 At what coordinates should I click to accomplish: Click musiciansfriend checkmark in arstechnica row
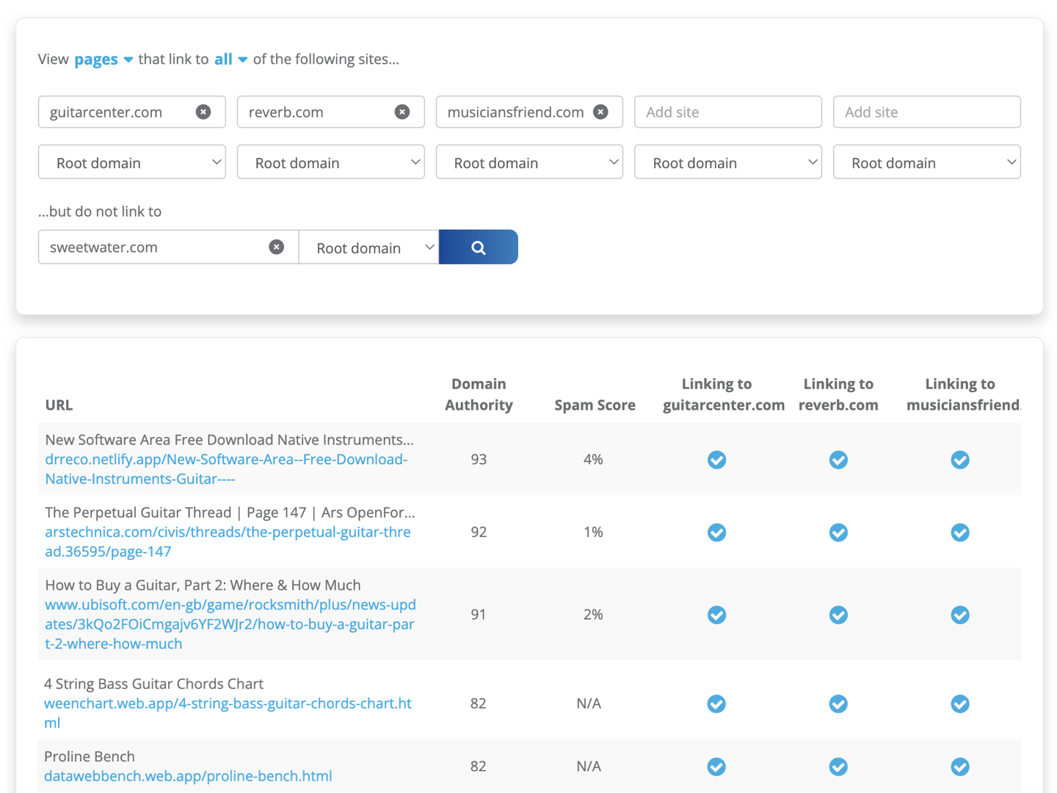[960, 532]
